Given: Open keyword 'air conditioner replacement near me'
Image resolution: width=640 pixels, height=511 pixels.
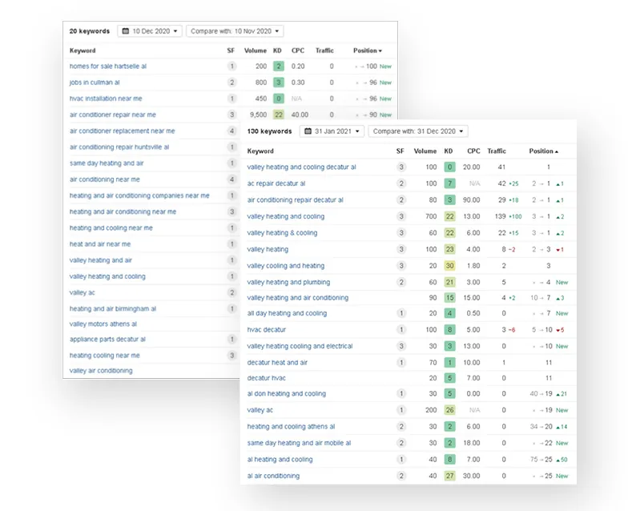Looking at the screenshot, I should (122, 131).
